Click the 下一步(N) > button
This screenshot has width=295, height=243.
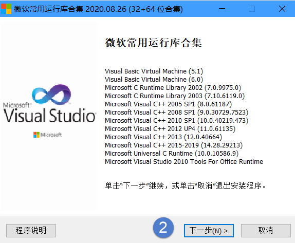point(209,230)
